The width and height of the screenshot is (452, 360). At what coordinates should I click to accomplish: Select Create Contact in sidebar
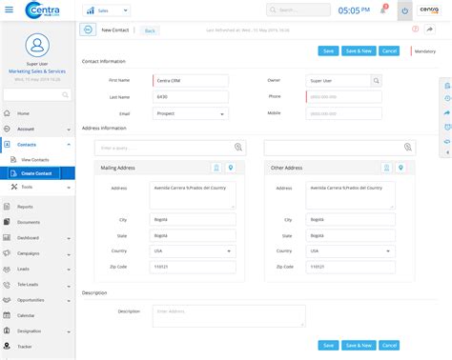tap(37, 173)
